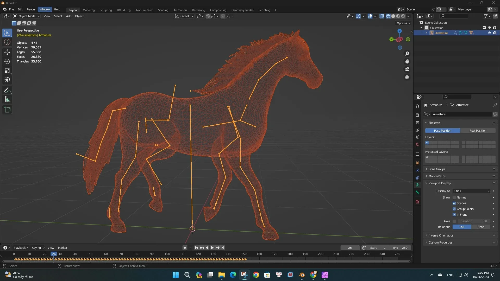Open the Render menu
The image size is (500, 281).
(x=31, y=9)
